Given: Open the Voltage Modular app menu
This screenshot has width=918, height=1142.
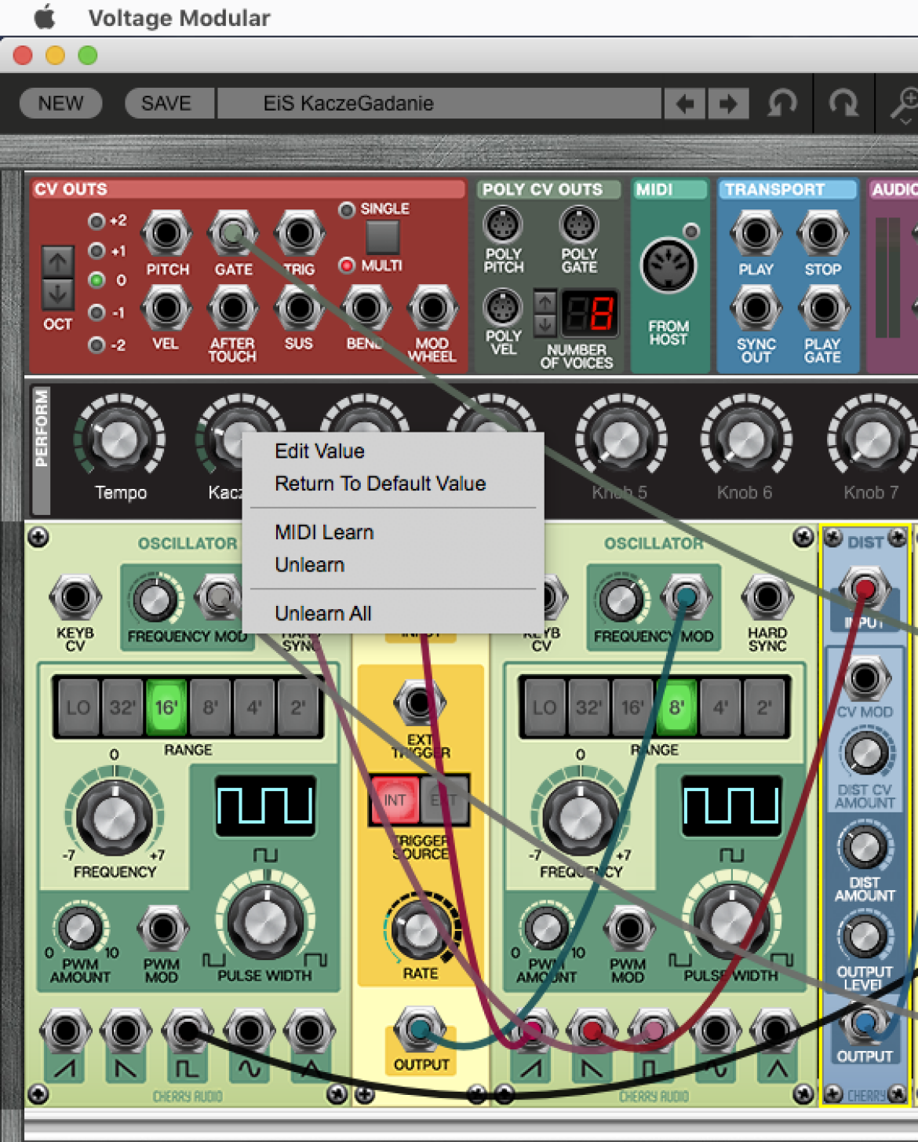Looking at the screenshot, I should [179, 17].
